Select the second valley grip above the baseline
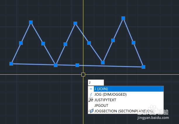Screen dimensions: 179x124 (103, 62)
